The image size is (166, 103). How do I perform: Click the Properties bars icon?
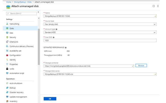pos(7,64)
